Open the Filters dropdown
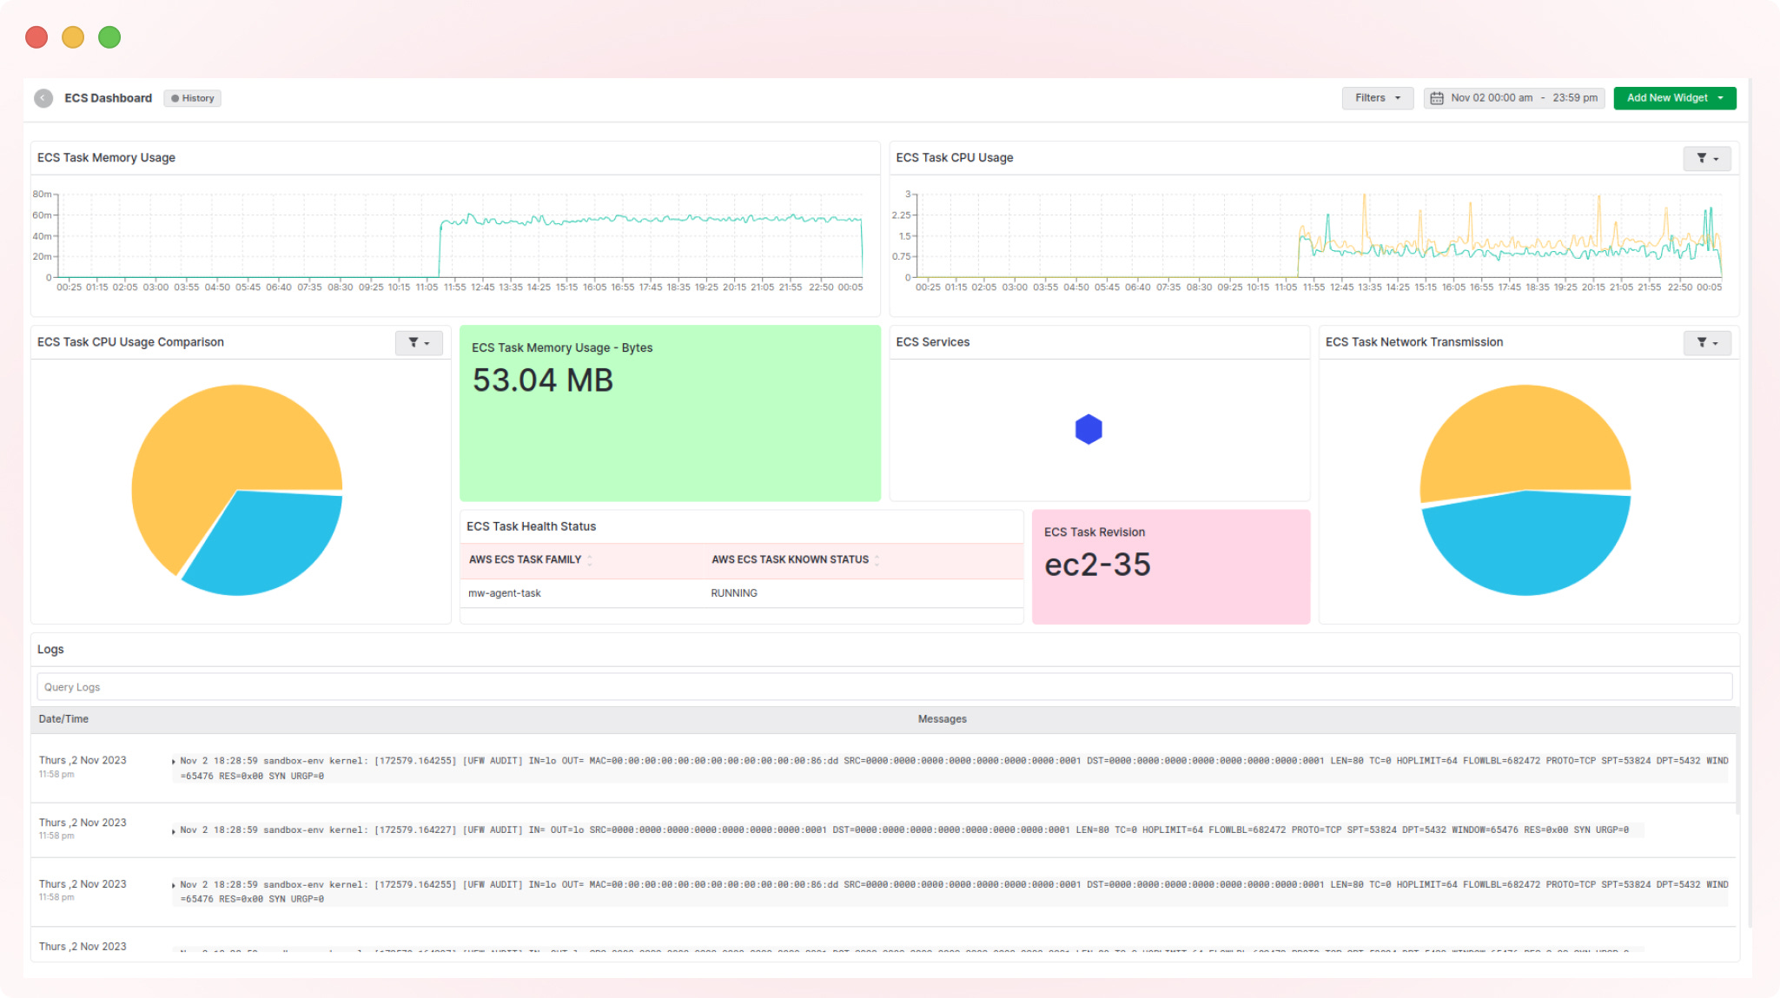 tap(1376, 97)
